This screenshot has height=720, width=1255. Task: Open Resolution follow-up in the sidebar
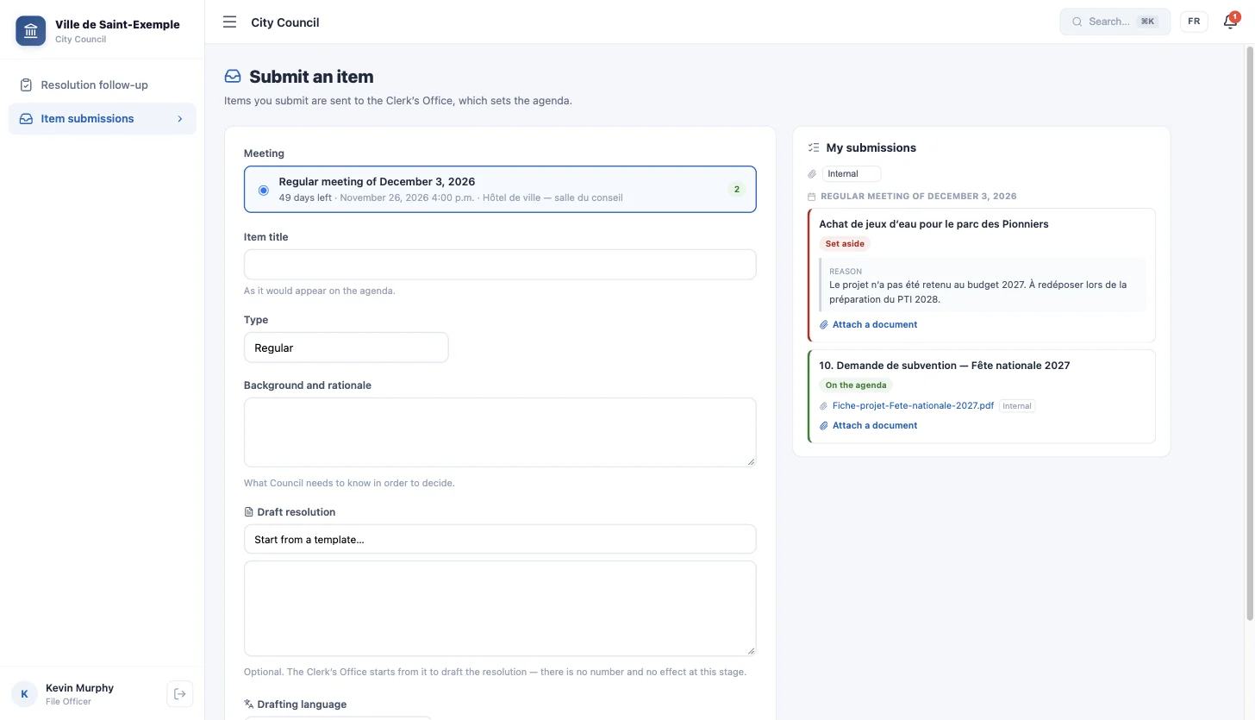103,85
